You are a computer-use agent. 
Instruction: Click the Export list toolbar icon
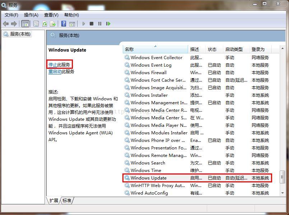point(53,24)
